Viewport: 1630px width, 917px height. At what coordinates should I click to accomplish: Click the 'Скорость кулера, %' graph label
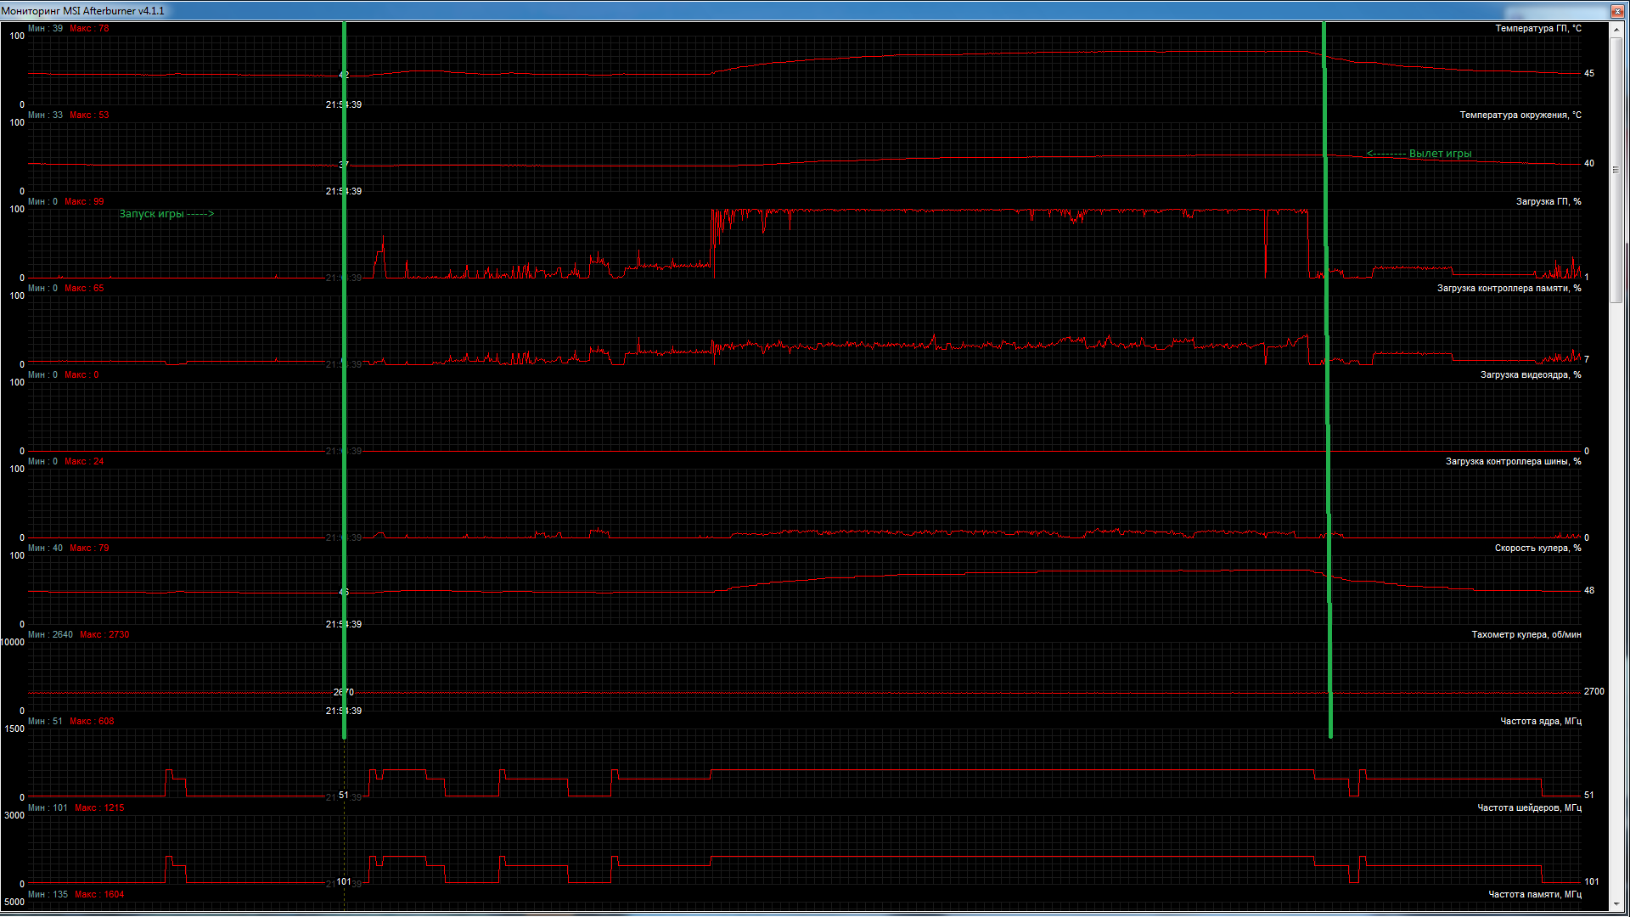click(x=1538, y=549)
